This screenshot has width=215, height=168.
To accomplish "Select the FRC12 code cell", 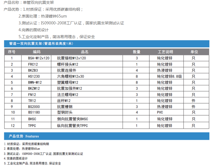I will (33, 64).
